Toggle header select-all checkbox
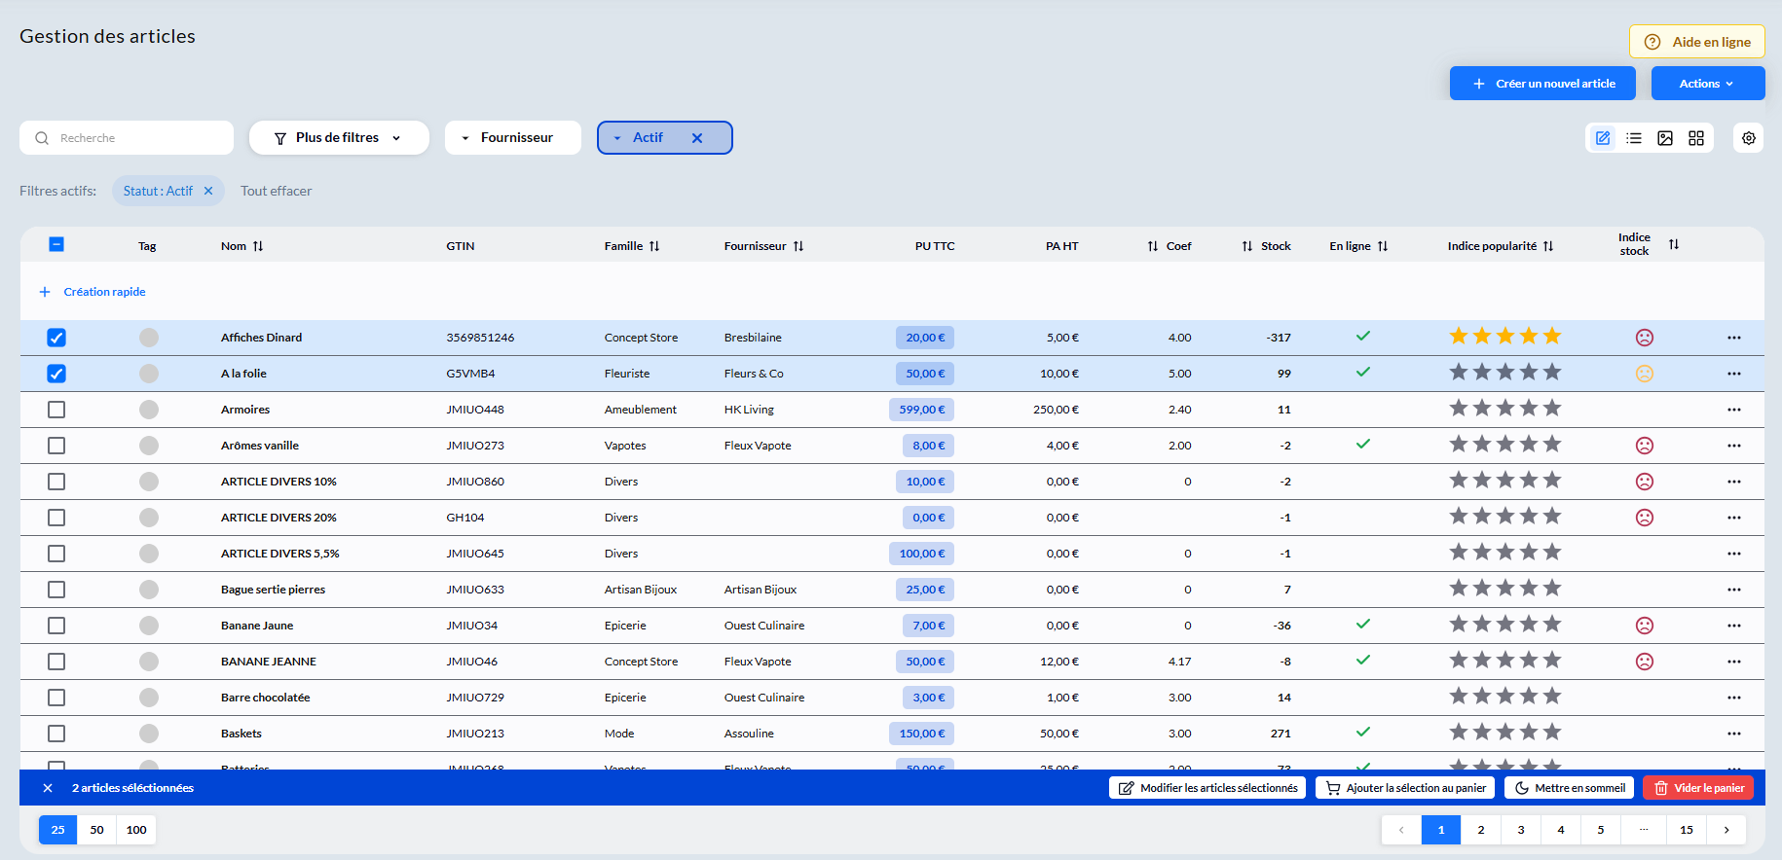Screen dimensions: 1782x860 (56, 244)
